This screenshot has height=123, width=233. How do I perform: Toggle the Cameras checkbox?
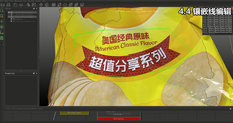tap(11, 19)
